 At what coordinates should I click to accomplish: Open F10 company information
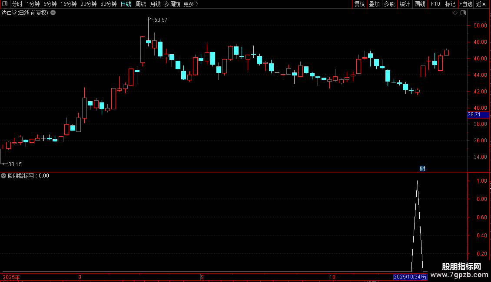pyautogui.click(x=435, y=4)
